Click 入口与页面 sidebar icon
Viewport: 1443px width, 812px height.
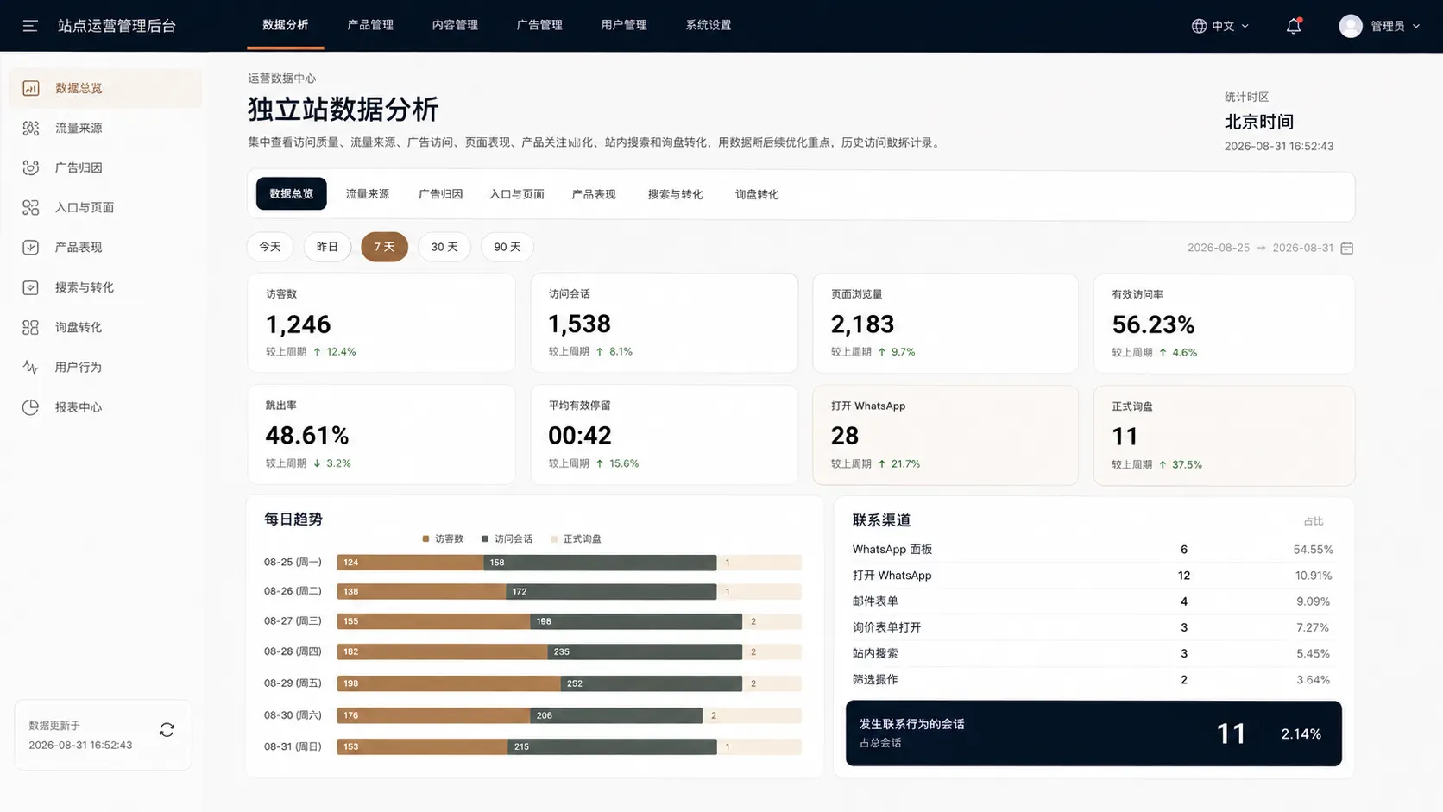(x=30, y=207)
